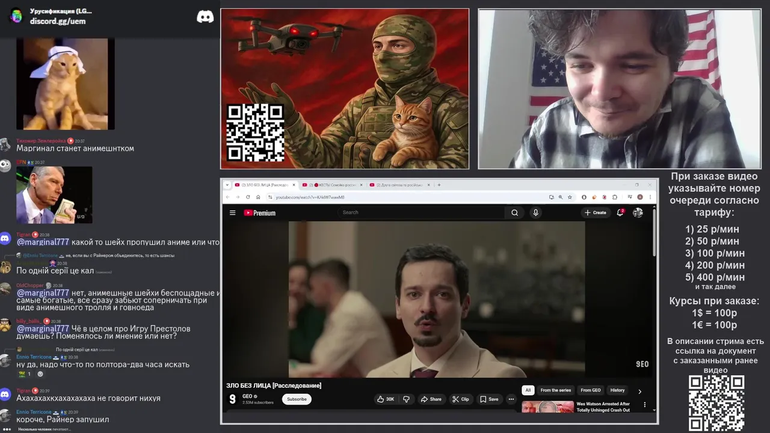Viewport: 770px width, 433px height.
Task: Create a clip with the Clip button
Action: tap(461, 399)
